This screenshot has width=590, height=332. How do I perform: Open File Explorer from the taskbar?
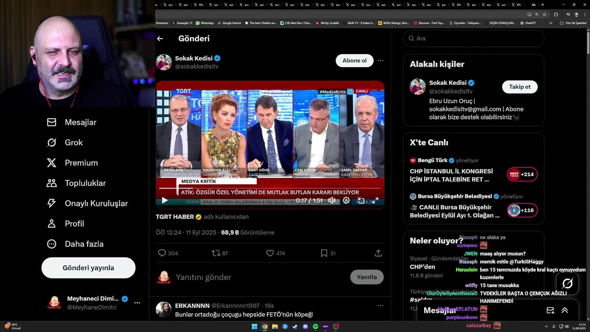pos(275,326)
